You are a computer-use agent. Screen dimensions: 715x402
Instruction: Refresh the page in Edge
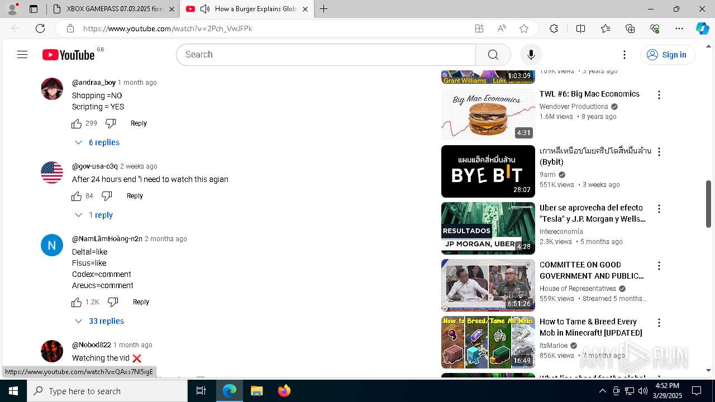tap(40, 28)
